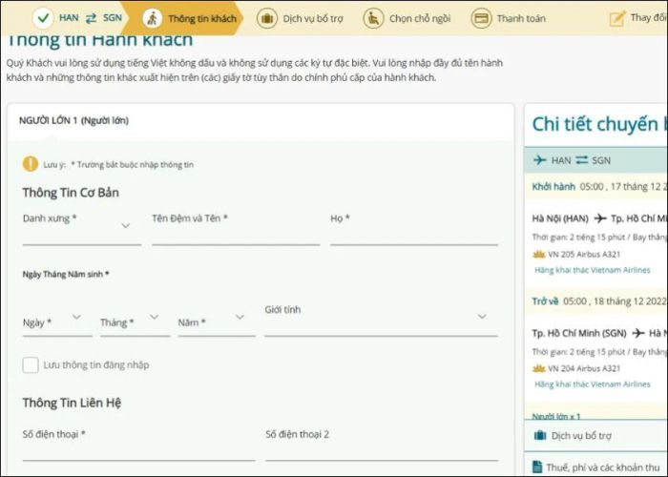Click the Ngày Tháng Năm sinh label
The image size is (668, 477).
point(66,274)
